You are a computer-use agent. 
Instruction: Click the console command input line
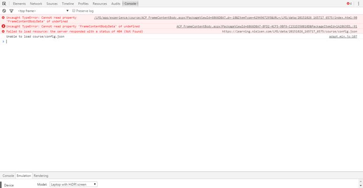point(178,41)
